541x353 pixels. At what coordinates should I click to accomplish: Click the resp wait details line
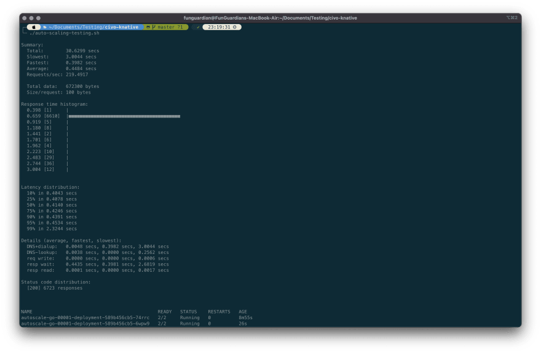click(x=98, y=264)
